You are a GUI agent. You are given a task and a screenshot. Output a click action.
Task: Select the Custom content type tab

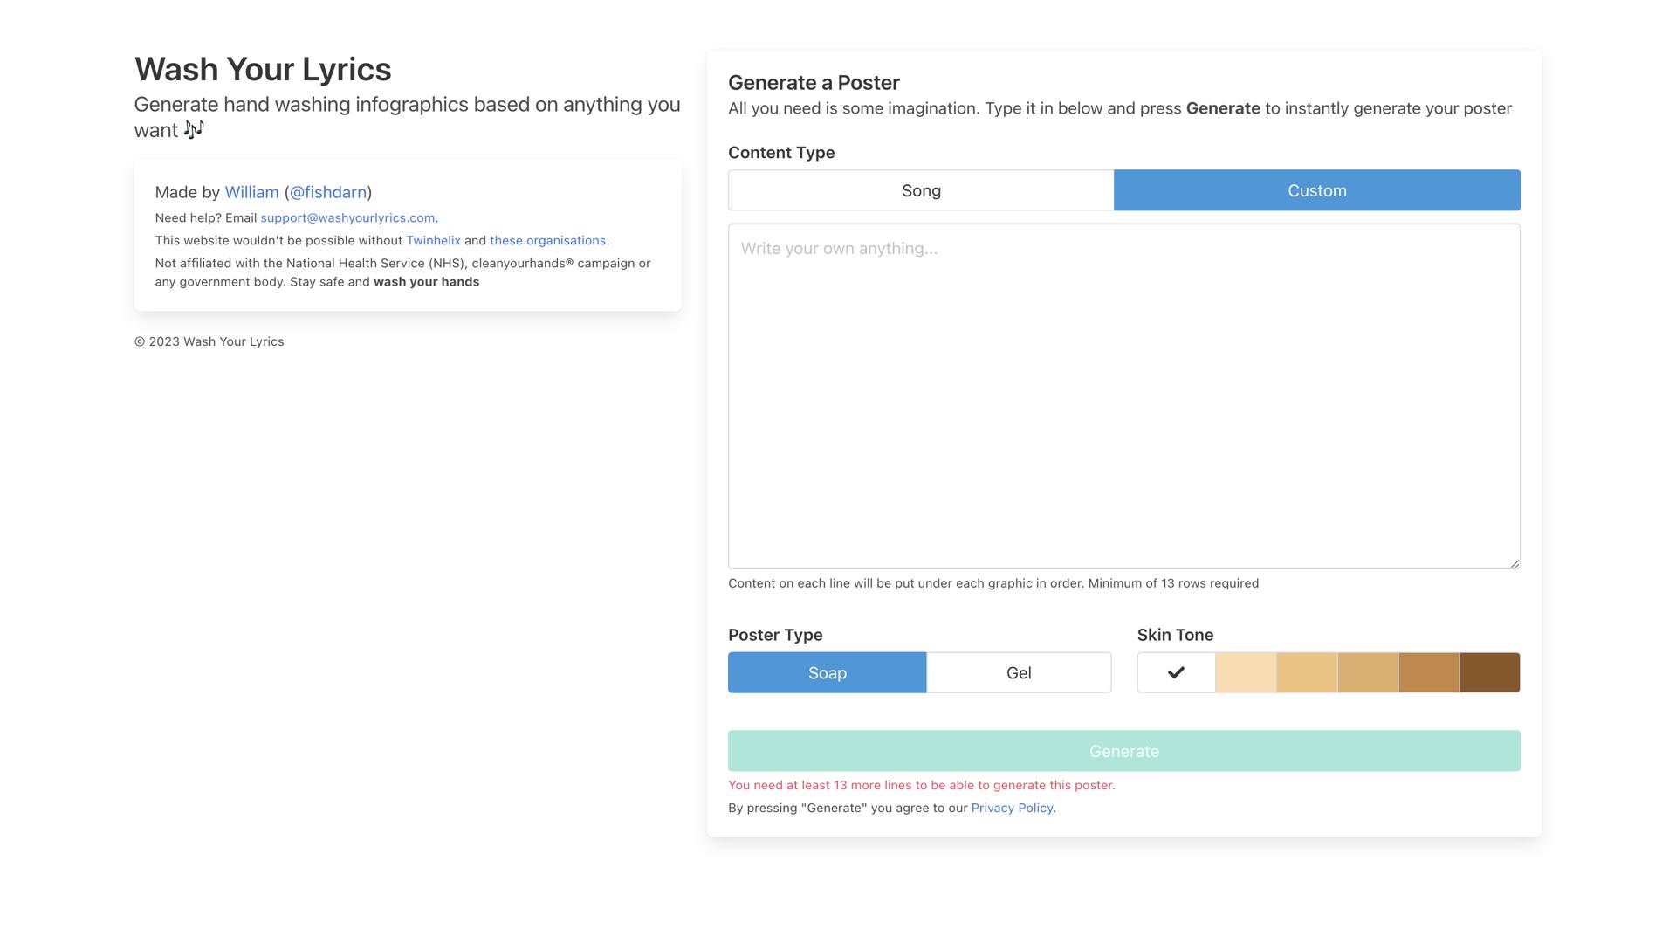(1316, 190)
